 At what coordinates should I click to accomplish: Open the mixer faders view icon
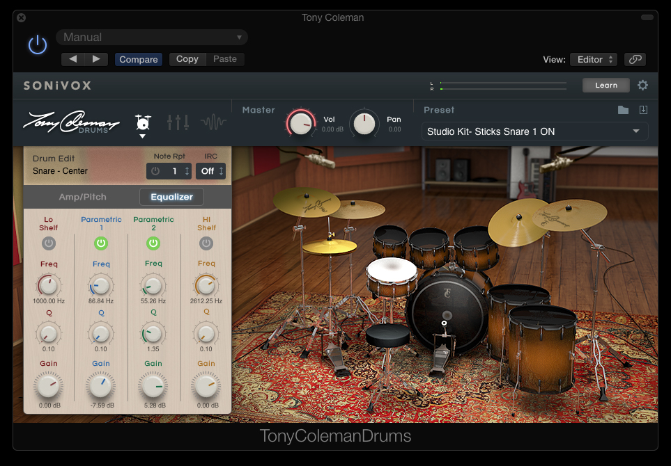178,122
